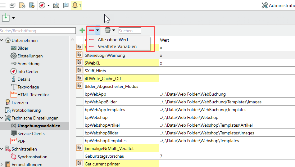The height and width of the screenshot is (167, 295).
Task: Click the Suchen field in the toolbar
Action: pos(129,31)
